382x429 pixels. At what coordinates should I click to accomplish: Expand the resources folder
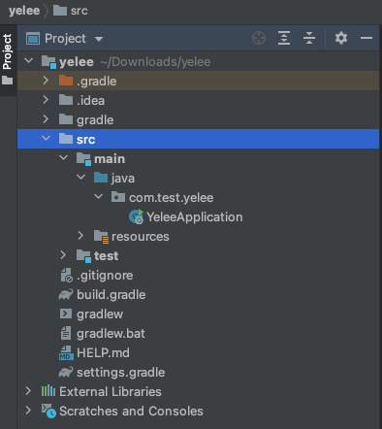point(80,236)
